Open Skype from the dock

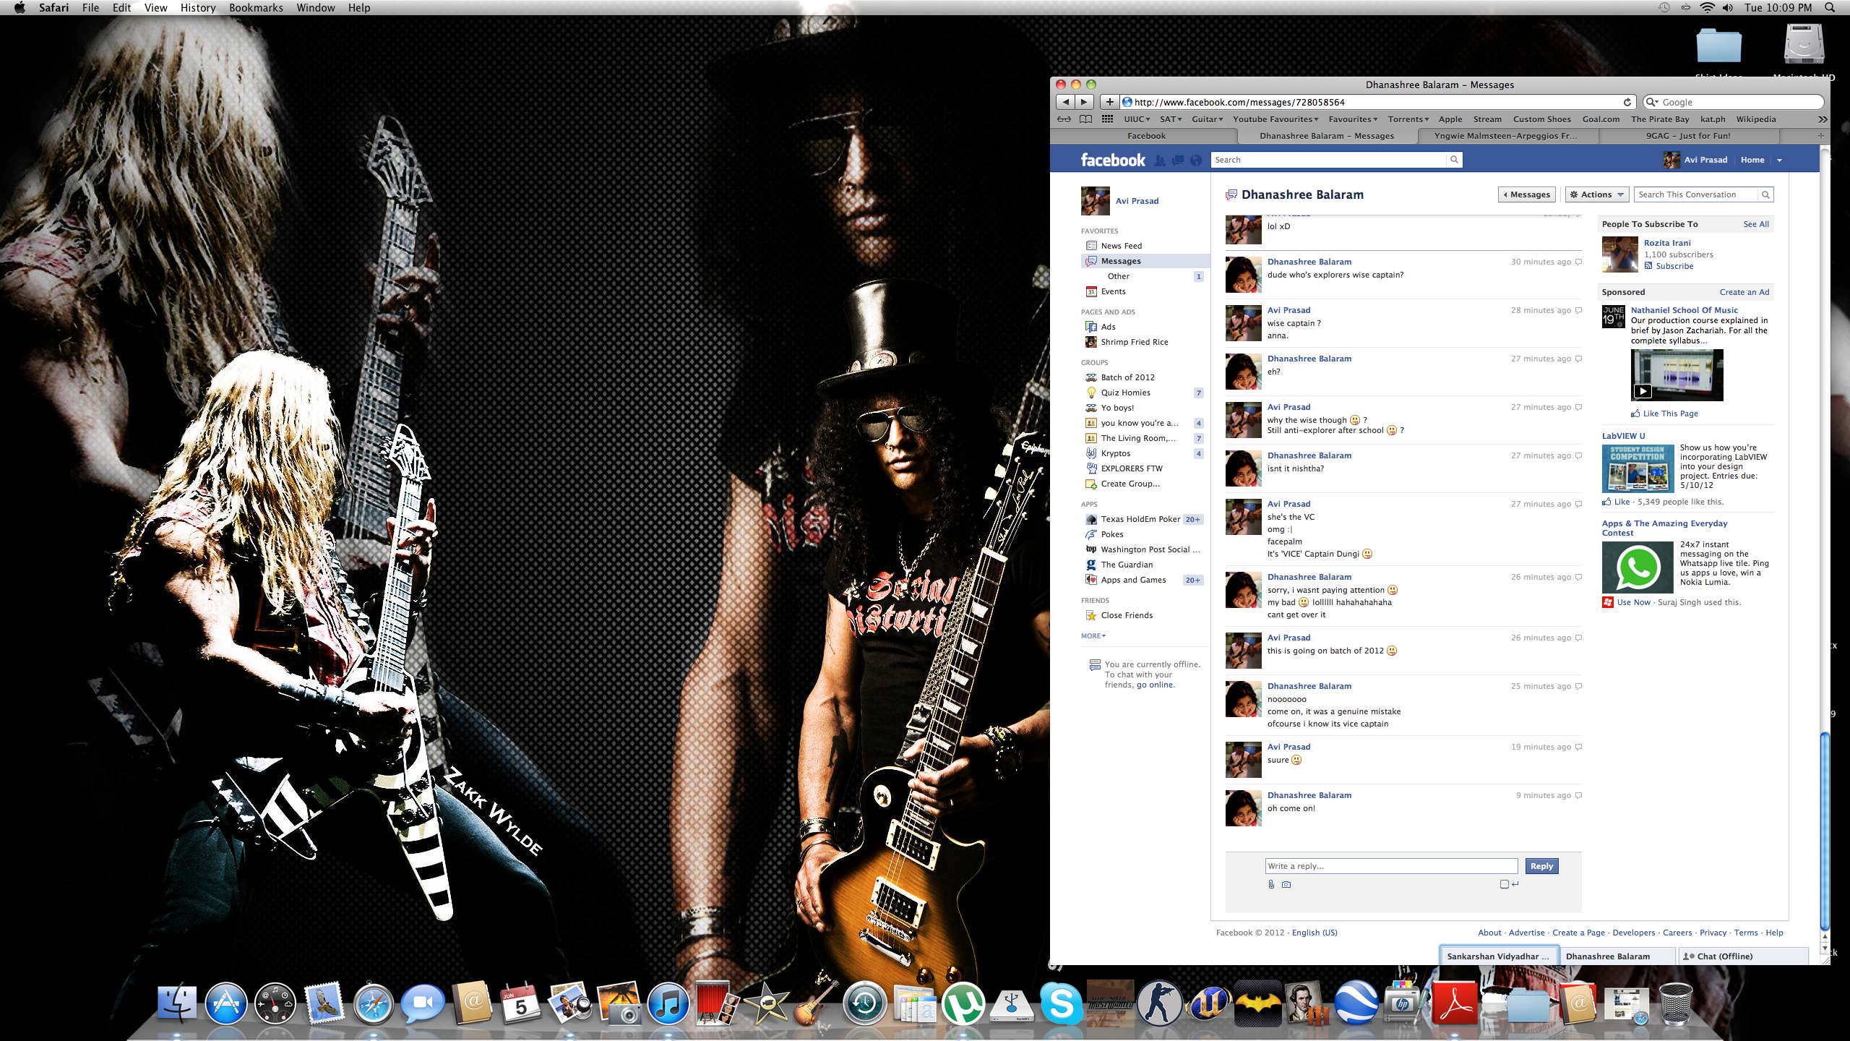click(x=1062, y=1003)
